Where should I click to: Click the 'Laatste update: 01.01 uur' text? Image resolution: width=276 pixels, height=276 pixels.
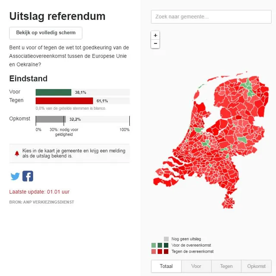pos(39,192)
